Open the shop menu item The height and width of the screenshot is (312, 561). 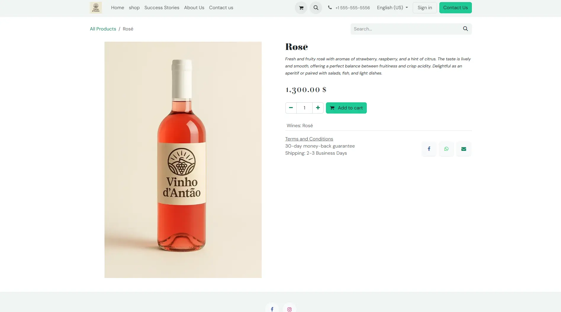134,8
